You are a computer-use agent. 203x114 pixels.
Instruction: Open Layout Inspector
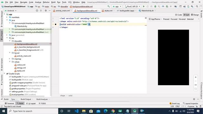click(x=190, y=104)
